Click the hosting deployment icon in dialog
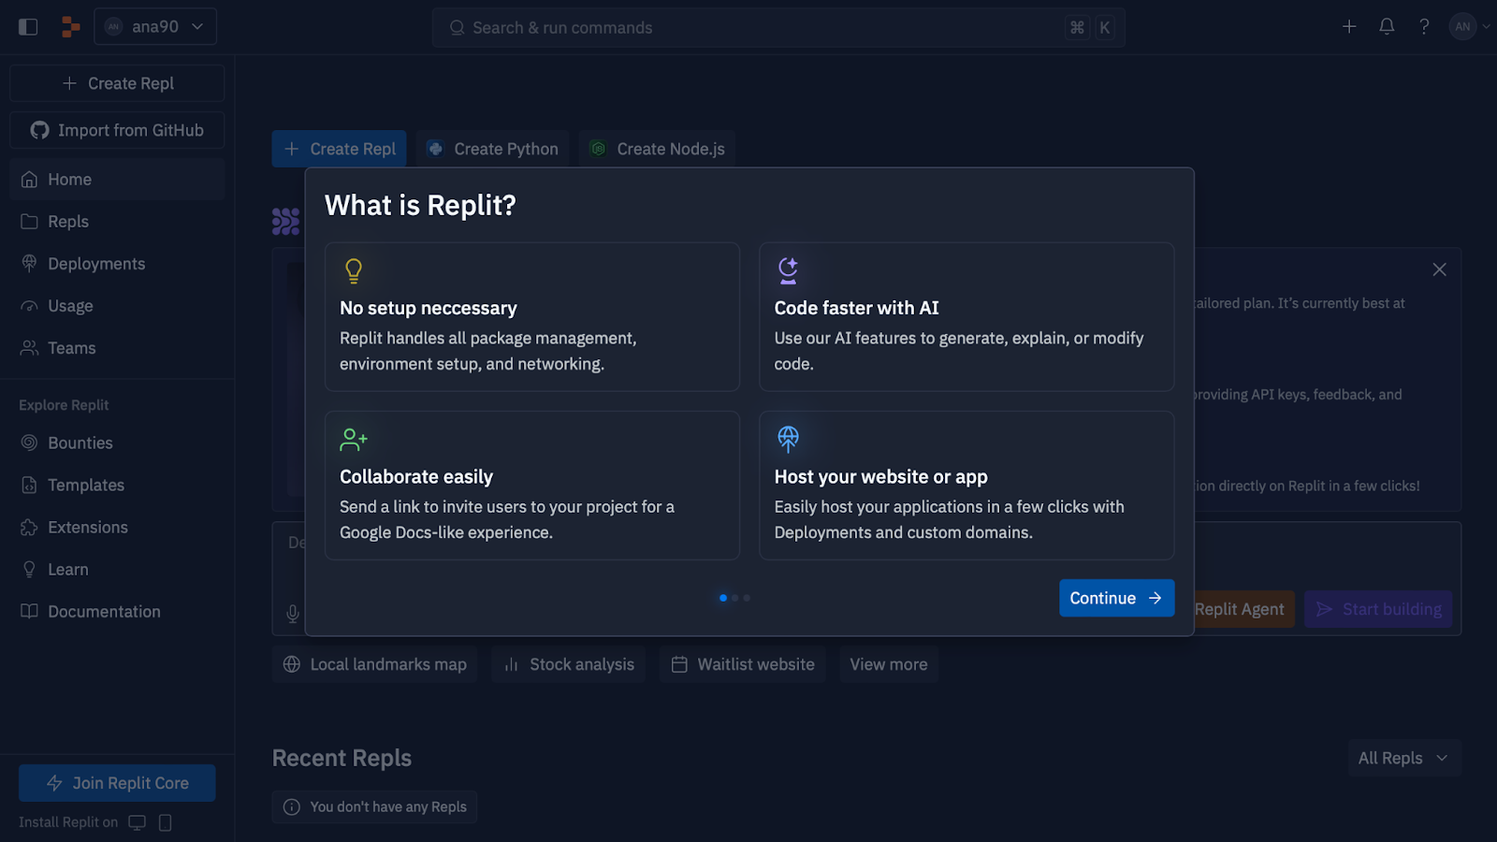Image resolution: width=1497 pixels, height=842 pixels. [x=789, y=439]
